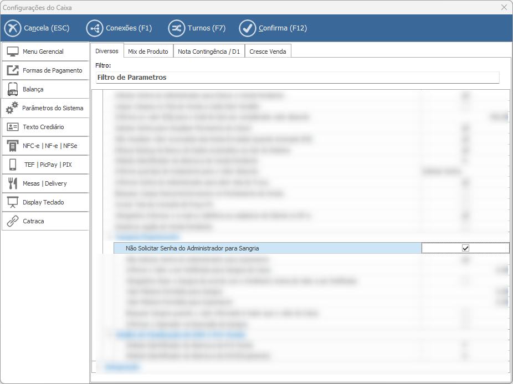This screenshot has height=384, width=513.
Task: Click the Turnos (F7) shuffle icon
Action: [177, 28]
